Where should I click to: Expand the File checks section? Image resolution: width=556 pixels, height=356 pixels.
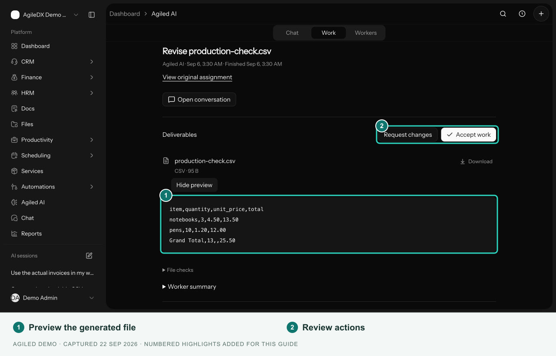point(178,270)
